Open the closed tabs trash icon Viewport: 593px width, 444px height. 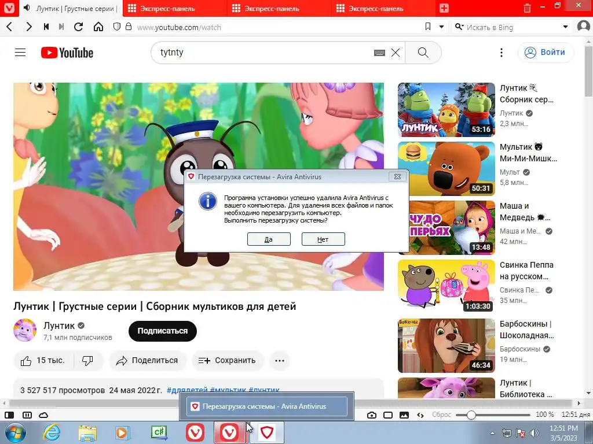point(527,8)
